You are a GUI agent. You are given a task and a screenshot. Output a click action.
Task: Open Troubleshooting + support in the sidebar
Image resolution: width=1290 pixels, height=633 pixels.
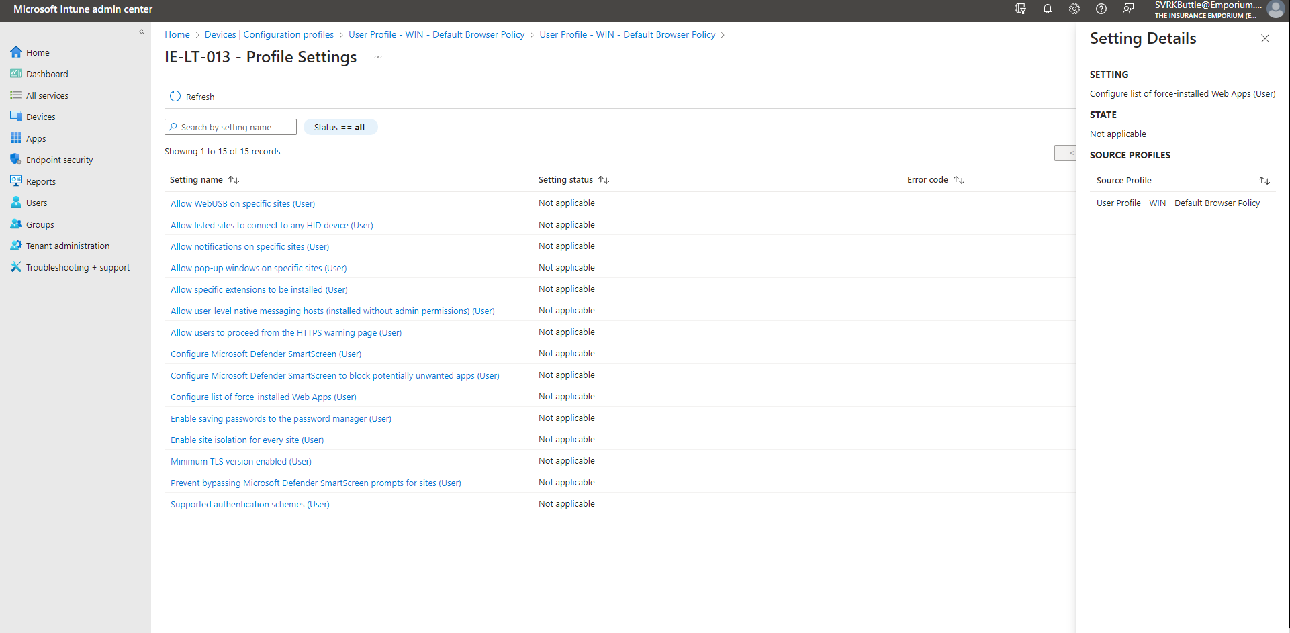click(x=78, y=267)
